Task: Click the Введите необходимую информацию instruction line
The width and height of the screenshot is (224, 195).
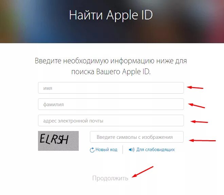Action: pos(111,61)
